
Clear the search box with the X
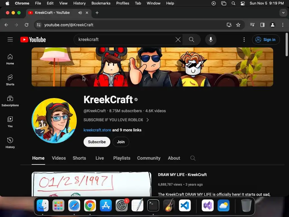pyautogui.click(x=178, y=40)
